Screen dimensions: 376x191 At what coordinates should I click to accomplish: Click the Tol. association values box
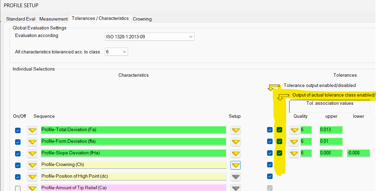pyautogui.click(x=330, y=106)
